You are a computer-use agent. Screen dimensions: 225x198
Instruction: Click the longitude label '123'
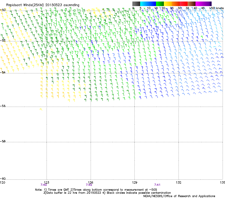coord(47,182)
